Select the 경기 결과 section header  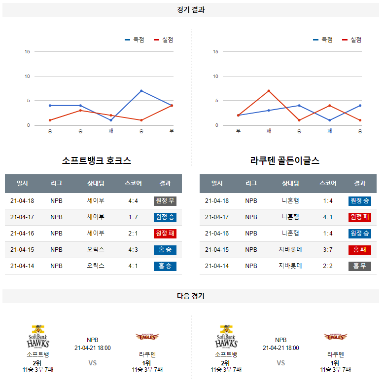(191, 10)
